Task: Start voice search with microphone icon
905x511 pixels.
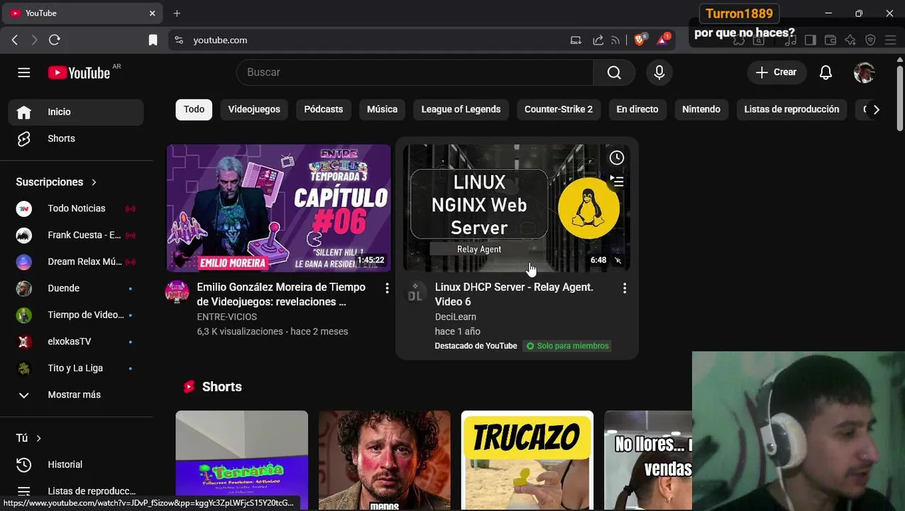Action: point(659,72)
